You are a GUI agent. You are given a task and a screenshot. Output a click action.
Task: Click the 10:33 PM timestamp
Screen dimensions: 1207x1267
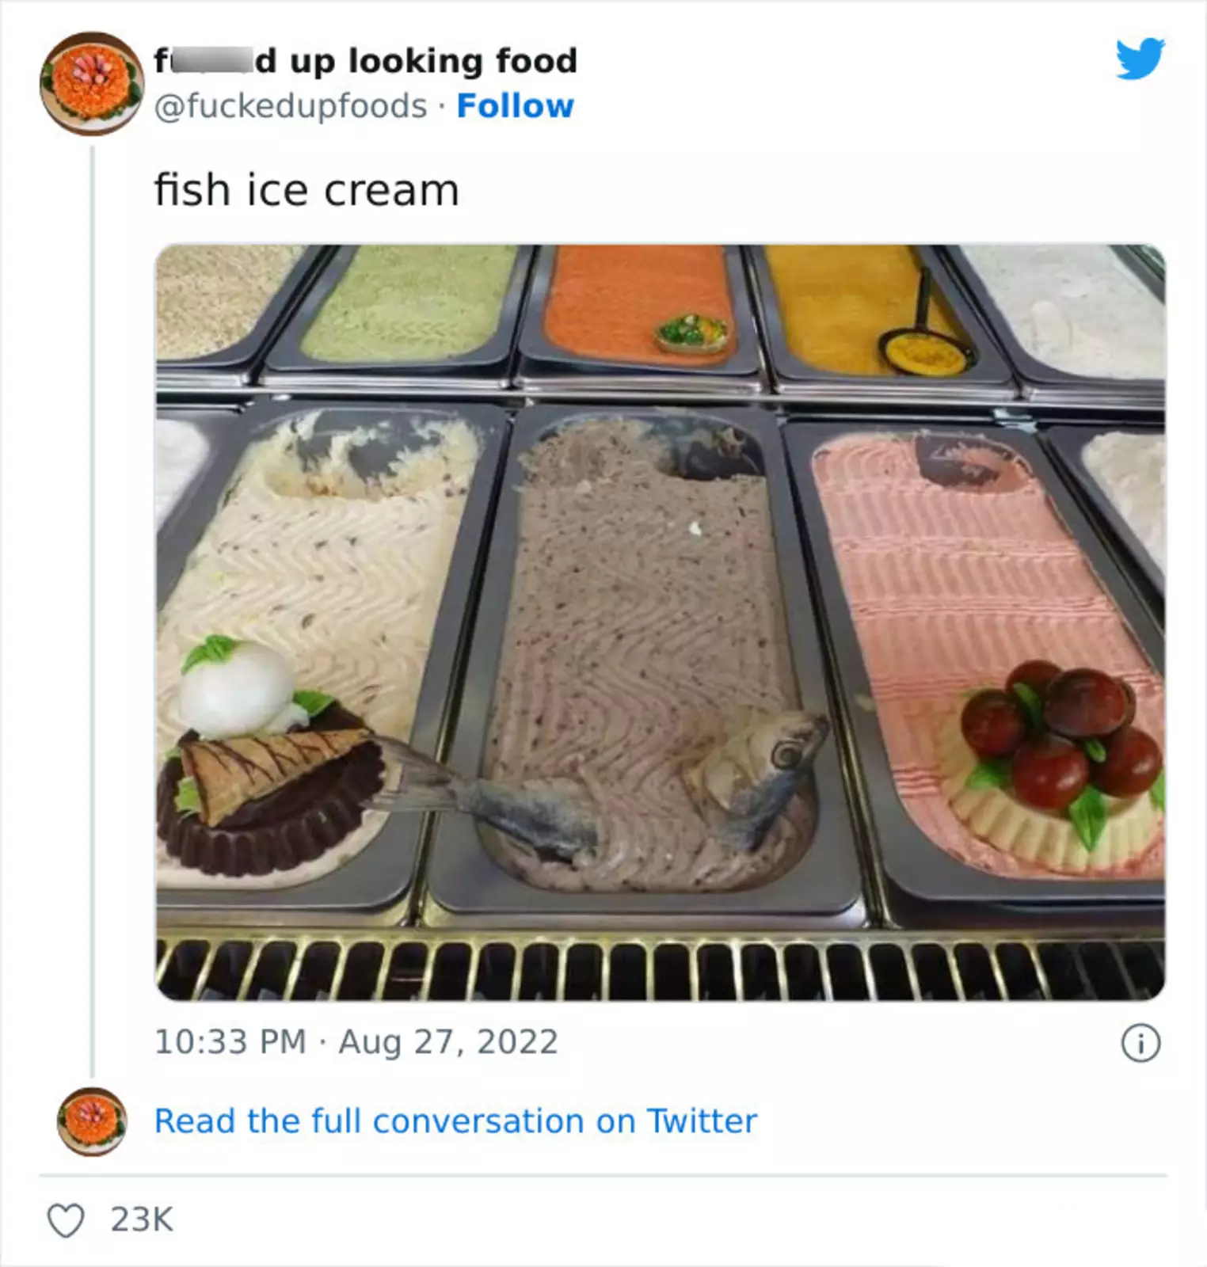[230, 1042]
